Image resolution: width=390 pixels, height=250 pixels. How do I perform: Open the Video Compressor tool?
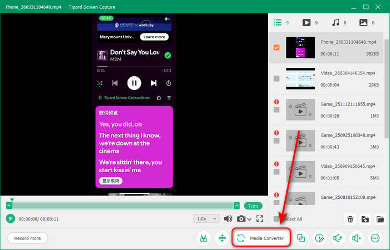tap(222, 238)
